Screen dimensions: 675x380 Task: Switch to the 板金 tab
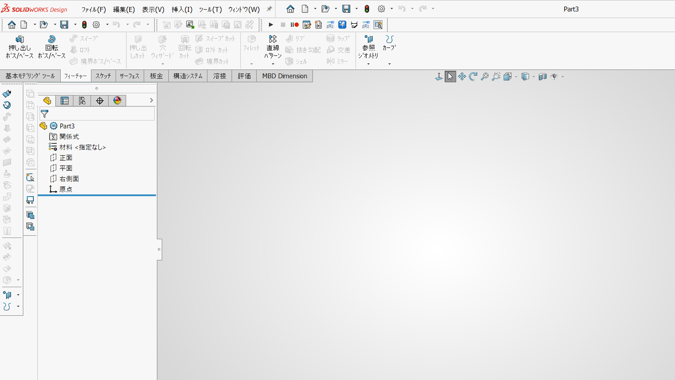156,76
